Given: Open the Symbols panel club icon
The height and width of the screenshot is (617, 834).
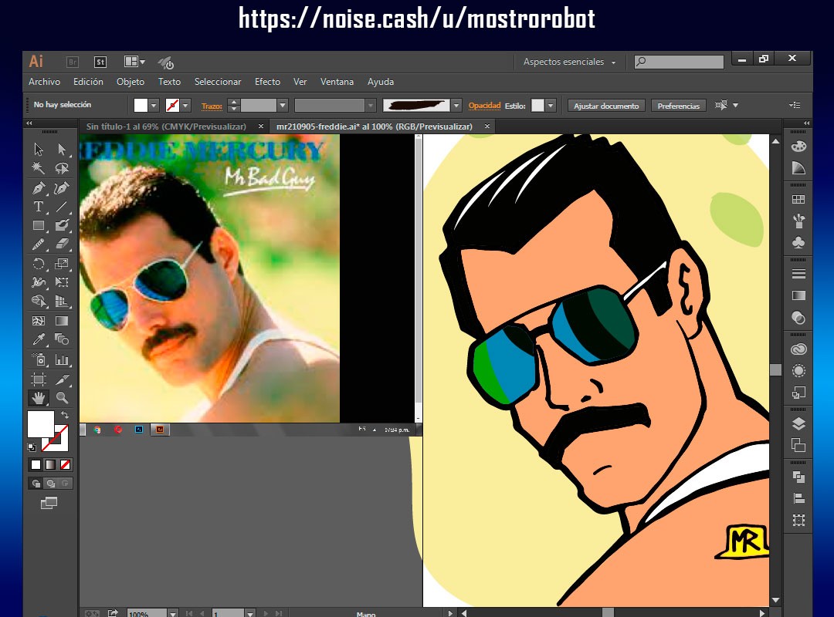Looking at the screenshot, I should click(798, 243).
